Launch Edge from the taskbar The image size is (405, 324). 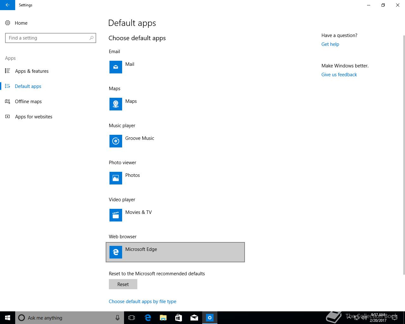[x=147, y=318]
